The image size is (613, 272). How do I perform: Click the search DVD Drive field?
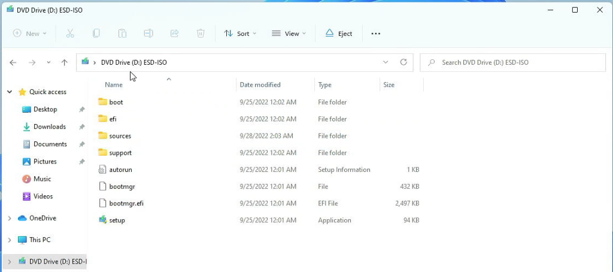512,62
